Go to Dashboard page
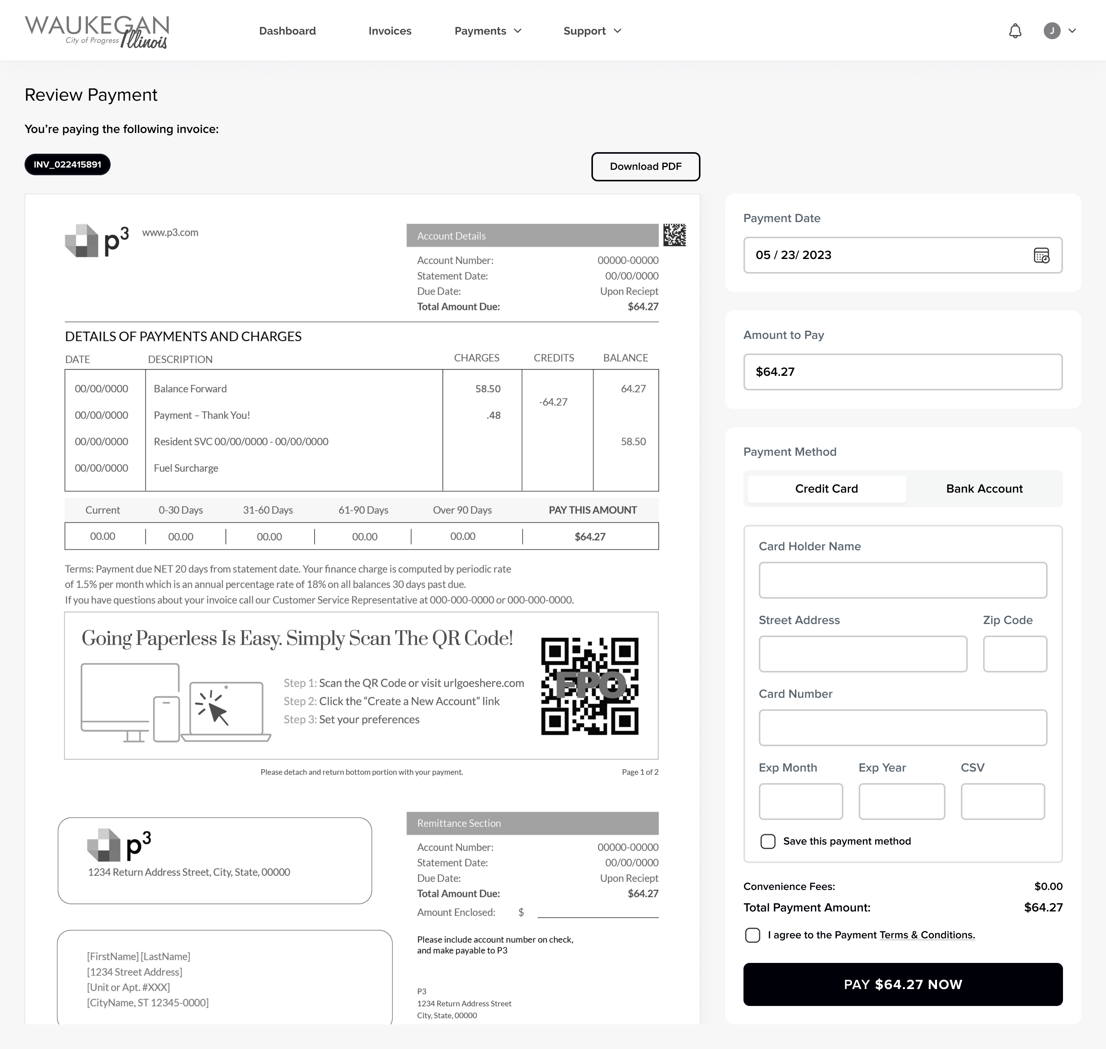The height and width of the screenshot is (1049, 1106). click(x=287, y=31)
